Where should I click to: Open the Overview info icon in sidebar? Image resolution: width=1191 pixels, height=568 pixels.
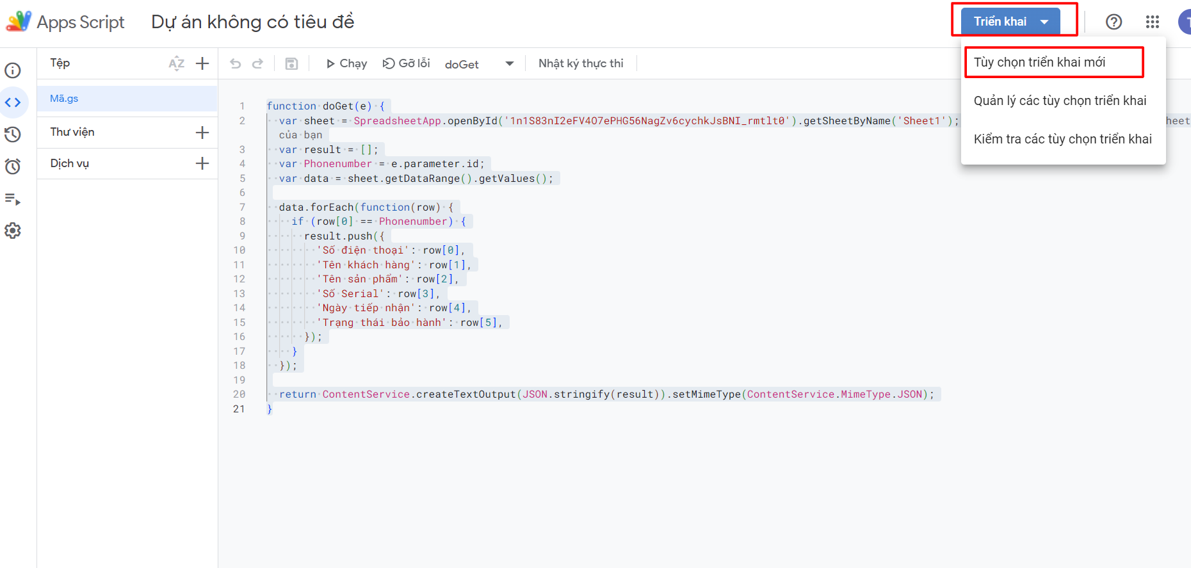tap(13, 70)
